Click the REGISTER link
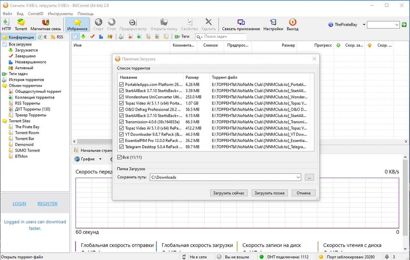This screenshot has height=260, width=410. pyautogui.click(x=47, y=204)
